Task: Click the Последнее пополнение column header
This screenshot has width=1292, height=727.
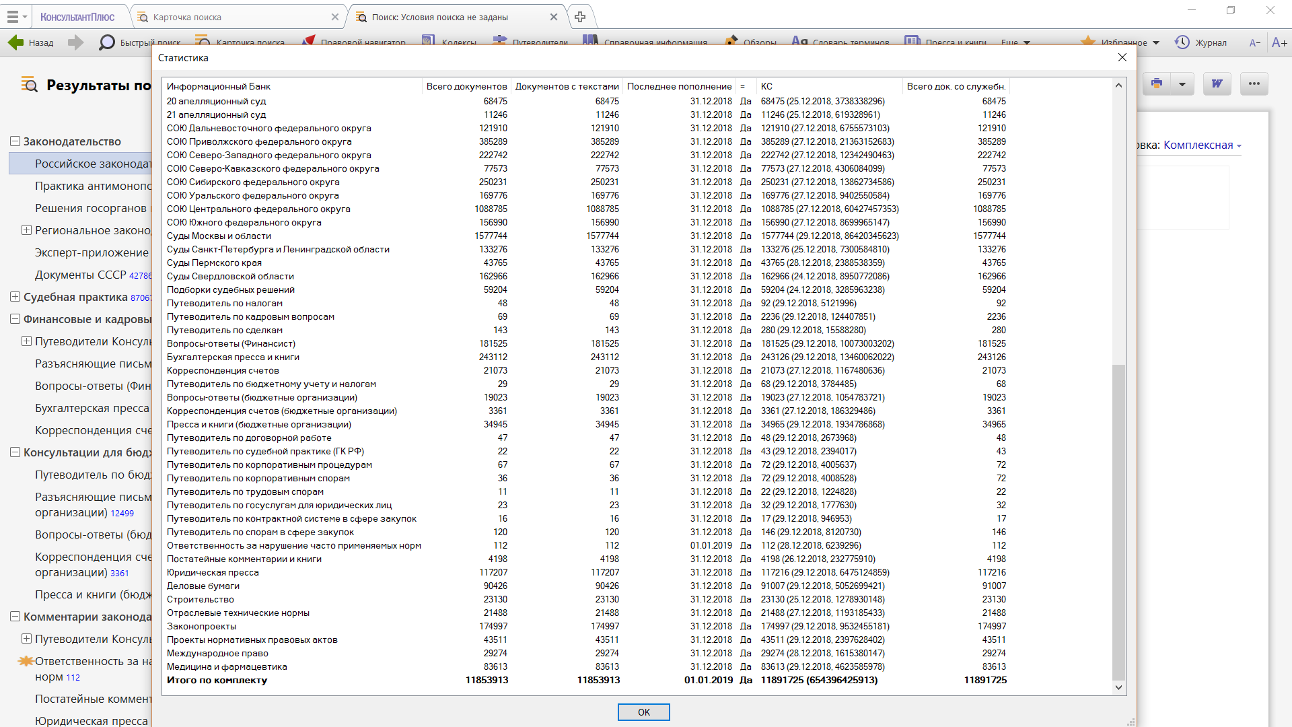Action: 679,86
